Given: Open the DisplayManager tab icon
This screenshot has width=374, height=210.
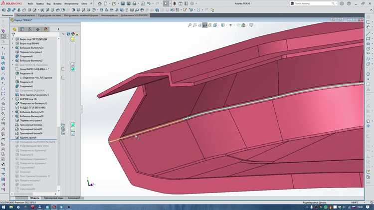Looking at the screenshot, I should pyautogui.click(x=46, y=29).
